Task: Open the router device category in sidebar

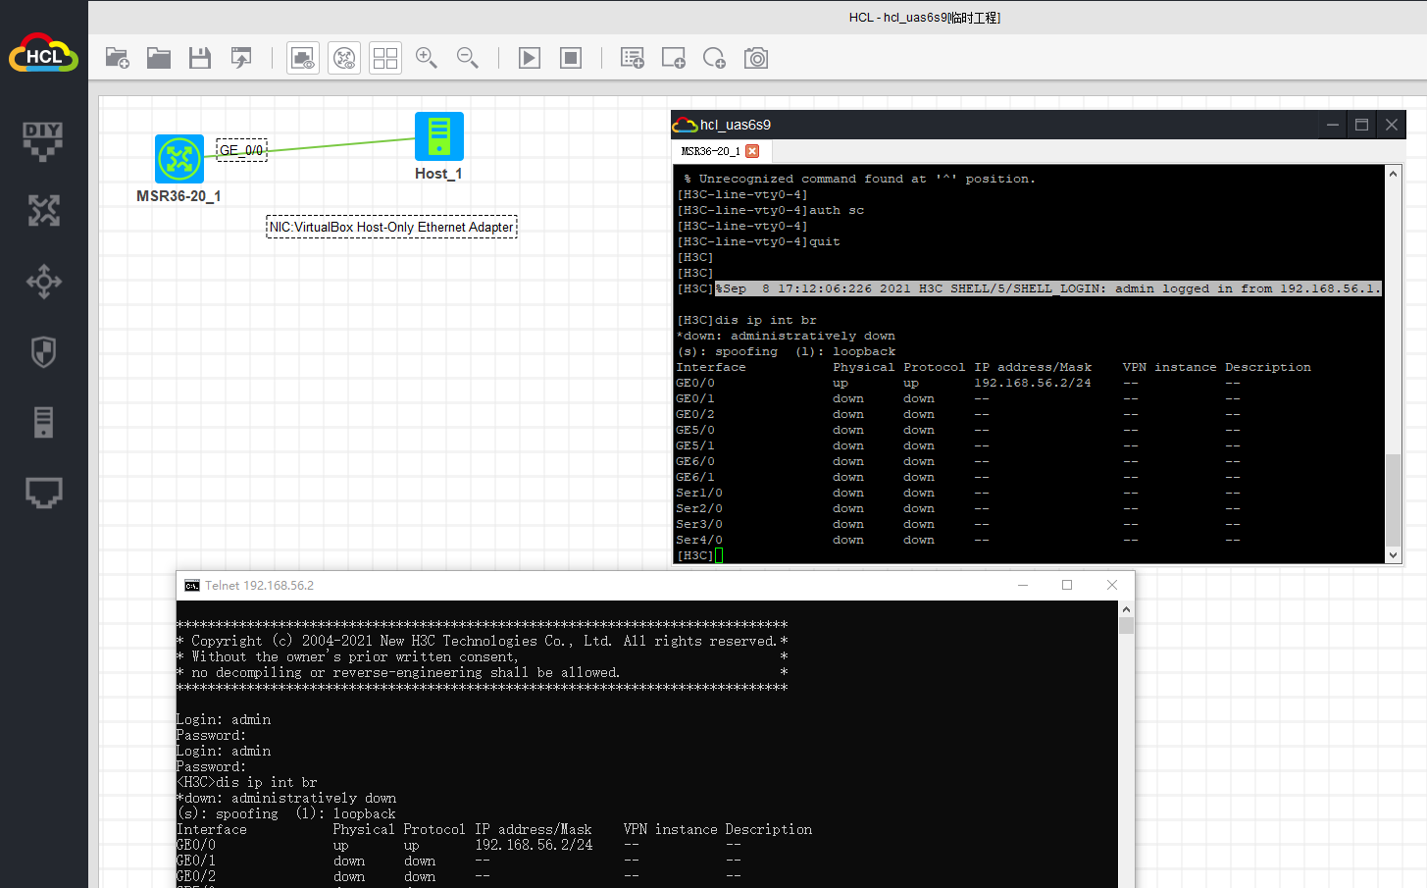Action: tap(43, 210)
